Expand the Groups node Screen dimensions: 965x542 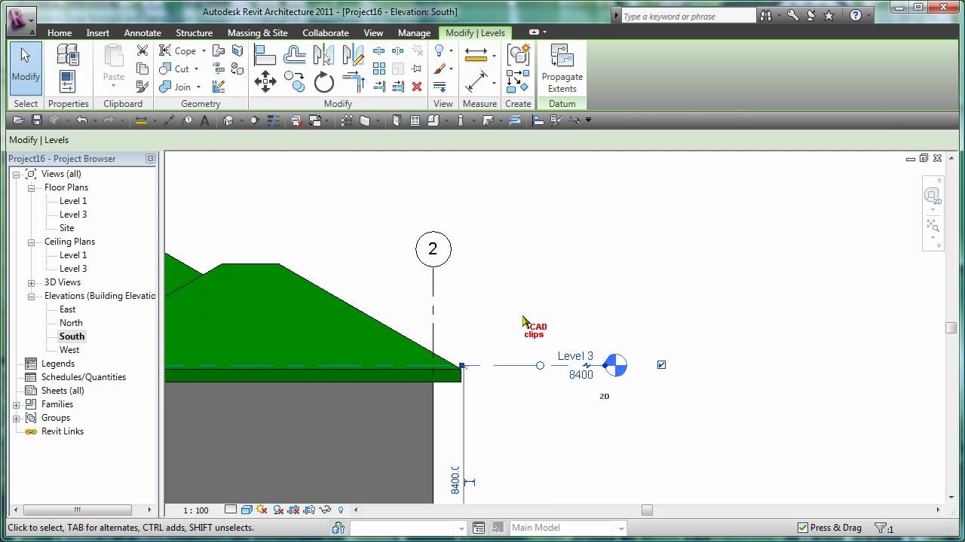click(16, 418)
